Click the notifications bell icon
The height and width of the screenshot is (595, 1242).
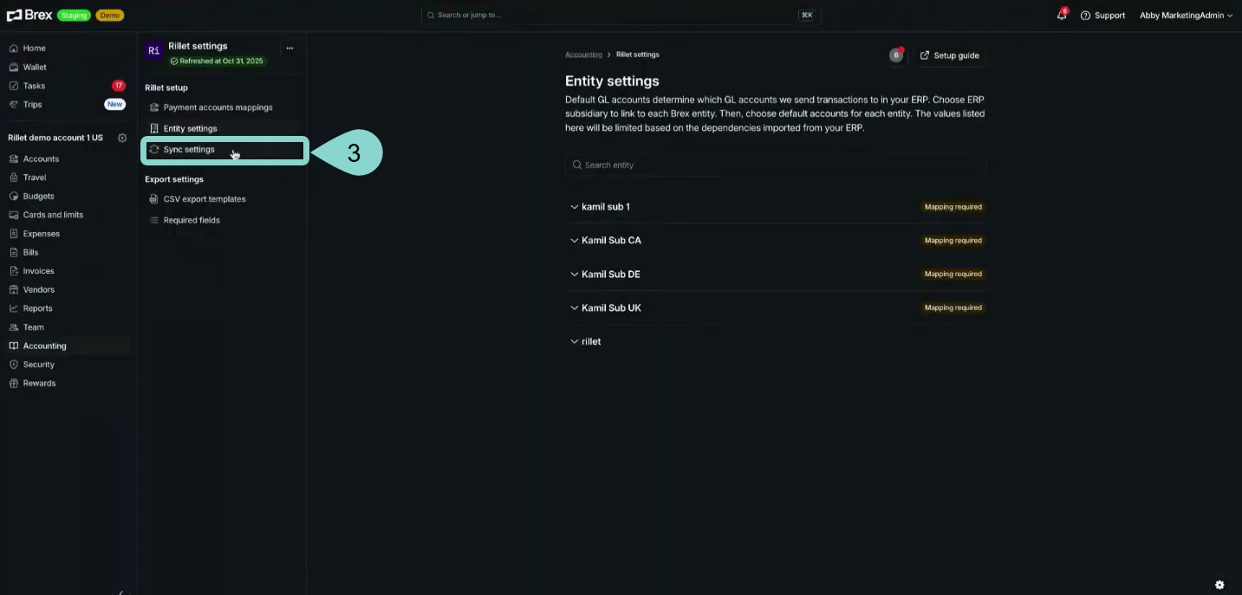click(1061, 15)
